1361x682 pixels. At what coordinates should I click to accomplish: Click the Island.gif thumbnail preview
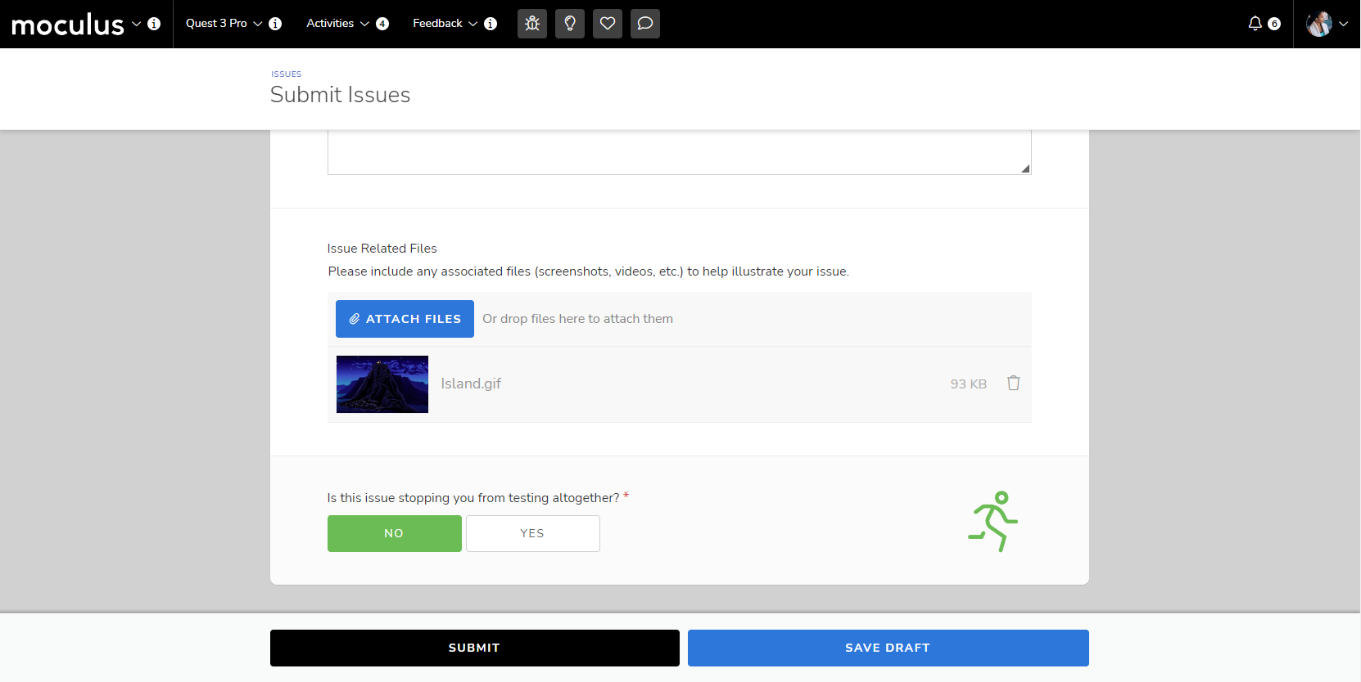382,384
